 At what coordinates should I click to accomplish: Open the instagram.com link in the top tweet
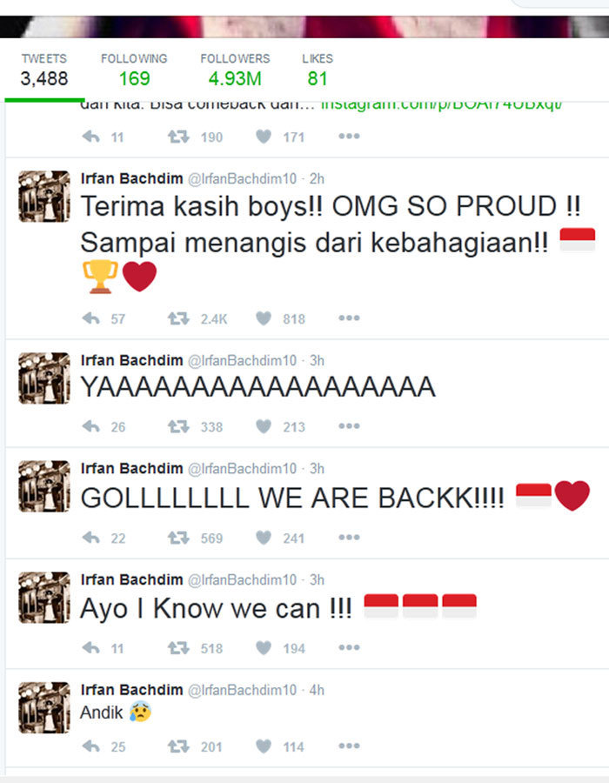tap(442, 104)
